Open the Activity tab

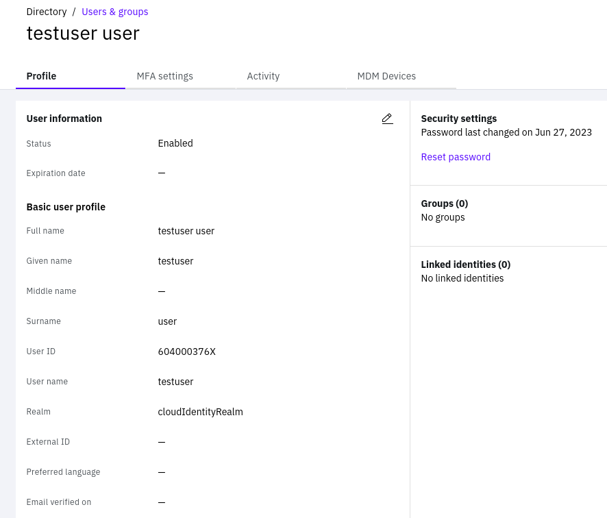[x=263, y=76]
